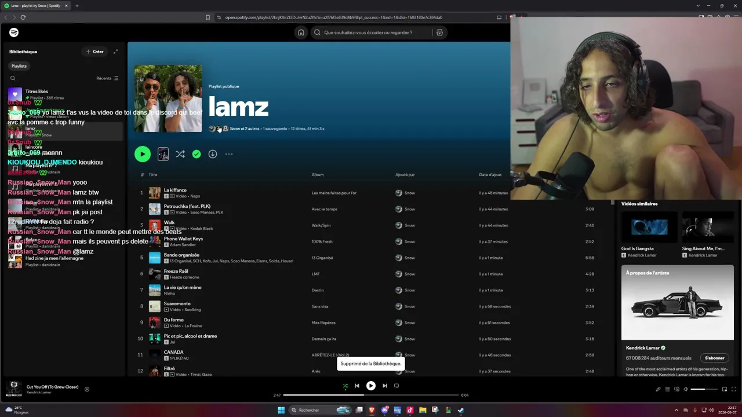The width and height of the screenshot is (742, 417).
Task: Skip to the next track
Action: [385, 386]
